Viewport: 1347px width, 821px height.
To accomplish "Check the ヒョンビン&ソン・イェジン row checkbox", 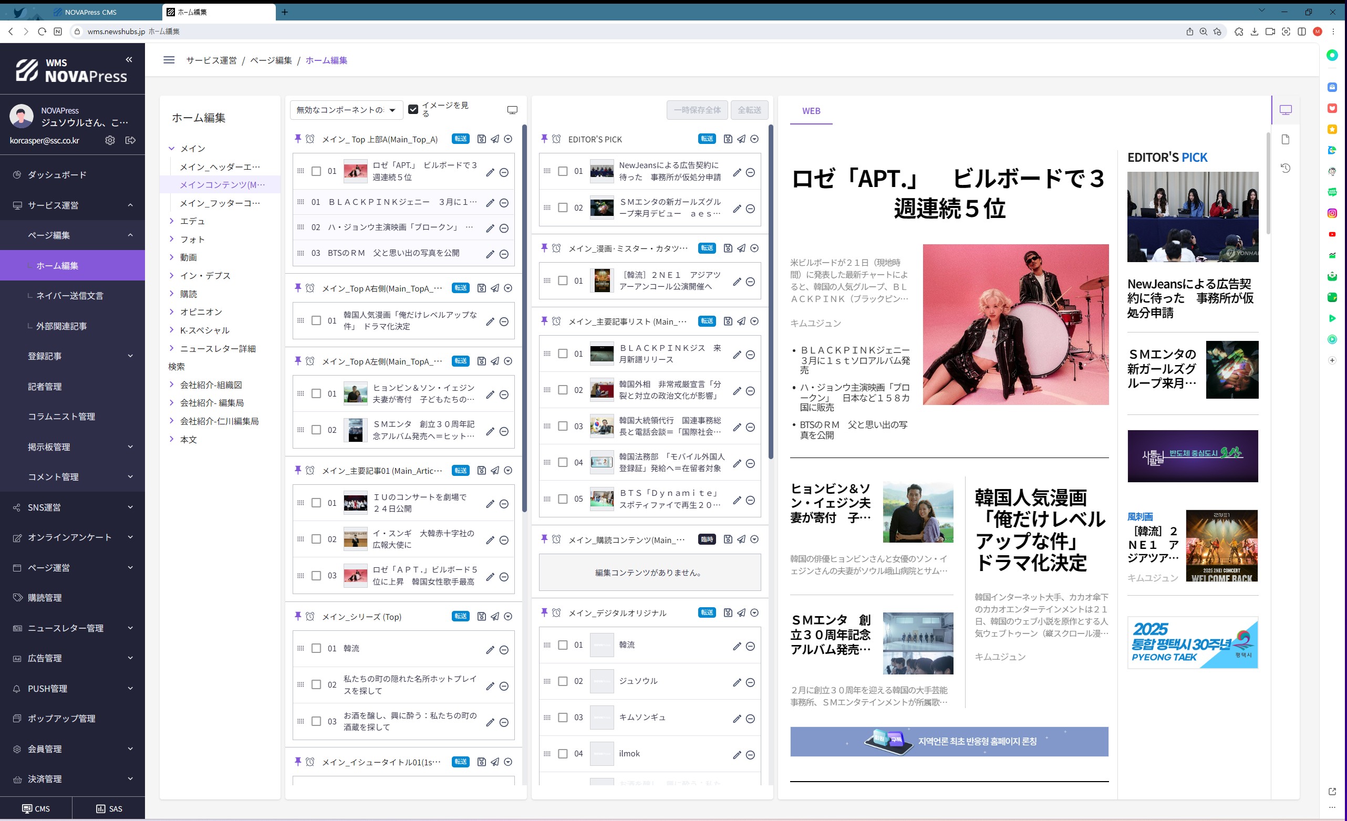I will (316, 393).
